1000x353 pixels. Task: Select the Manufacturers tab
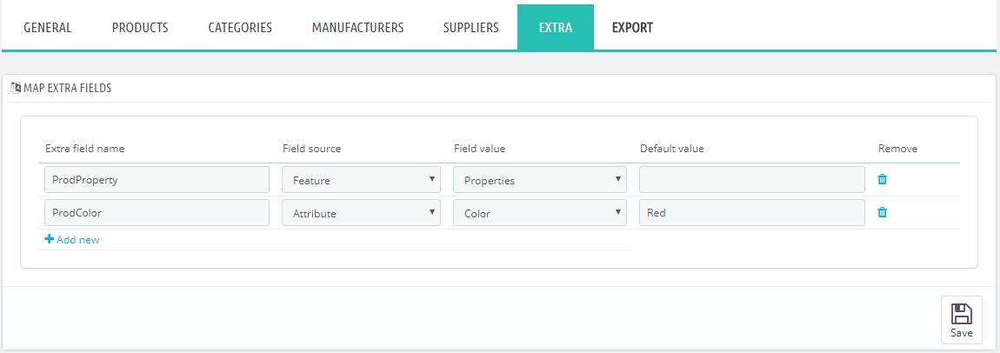tap(357, 28)
